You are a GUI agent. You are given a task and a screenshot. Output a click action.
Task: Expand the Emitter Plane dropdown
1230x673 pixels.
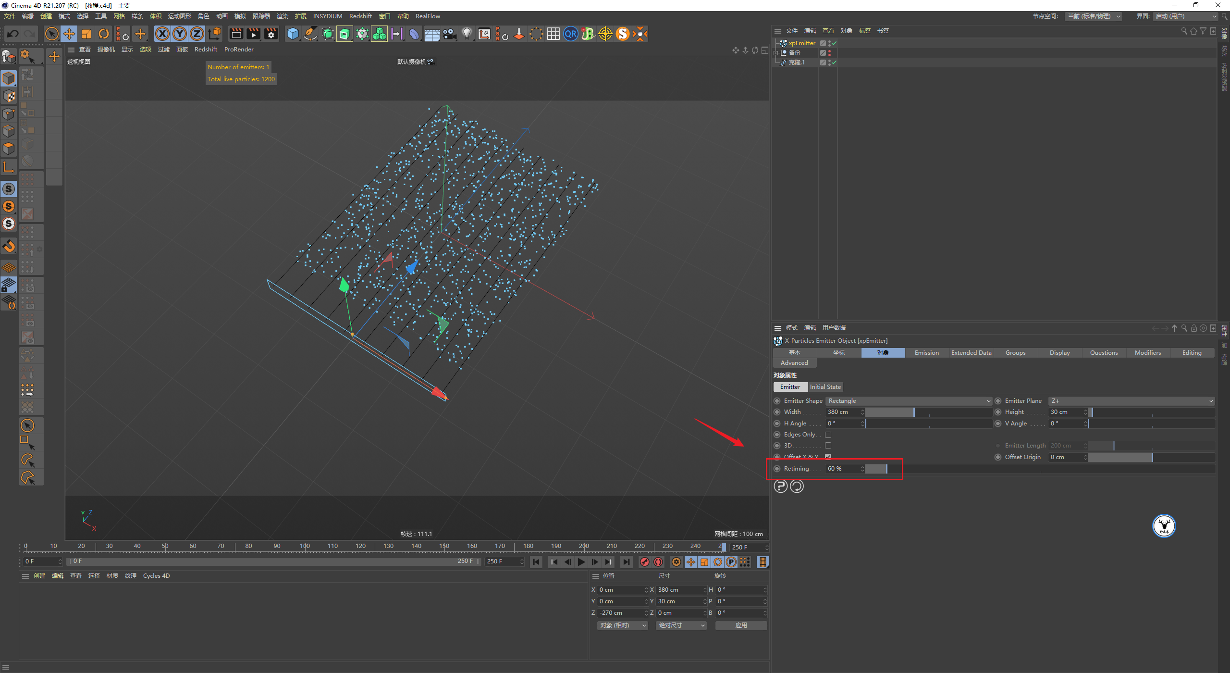pyautogui.click(x=1131, y=401)
